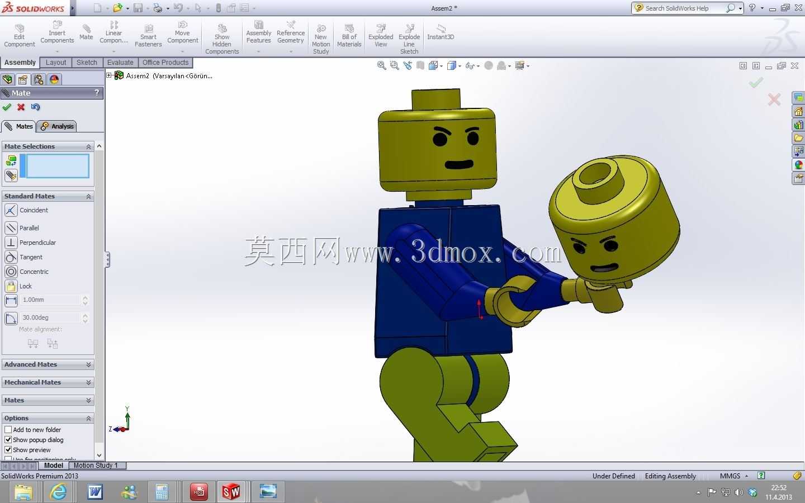Image resolution: width=805 pixels, height=503 pixels.
Task: Toggle Show Hidden Components
Action: click(x=222, y=39)
